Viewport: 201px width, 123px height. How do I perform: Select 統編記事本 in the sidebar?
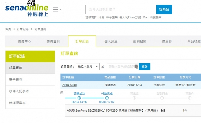coord(30,103)
